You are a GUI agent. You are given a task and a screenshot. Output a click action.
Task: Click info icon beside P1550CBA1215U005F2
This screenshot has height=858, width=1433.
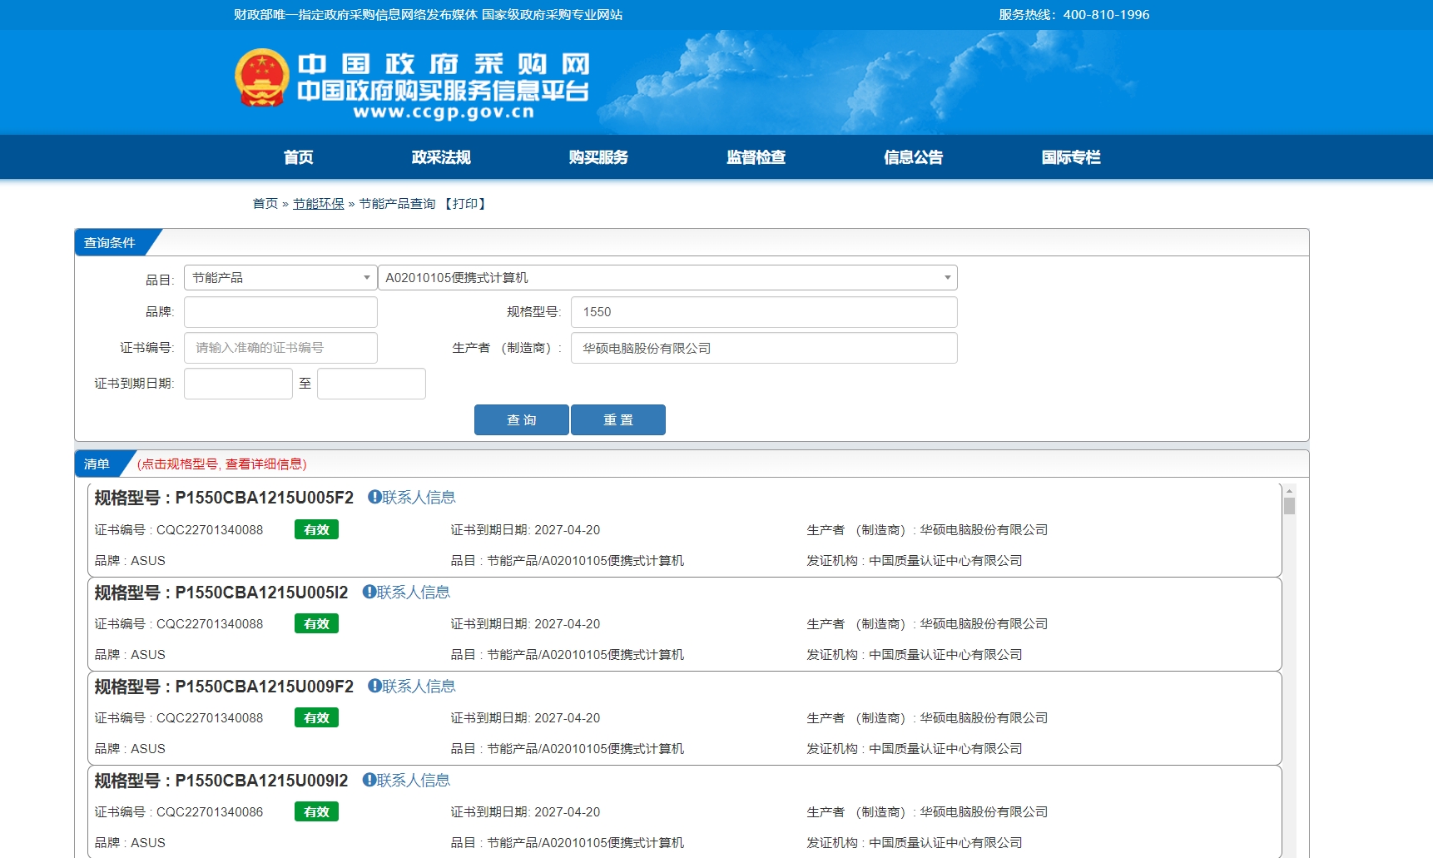pos(374,497)
